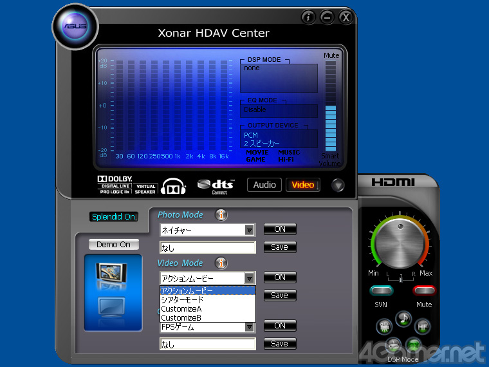The height and width of the screenshot is (367, 489).
Task: Click MUSIC in the display
Action: tap(289, 153)
